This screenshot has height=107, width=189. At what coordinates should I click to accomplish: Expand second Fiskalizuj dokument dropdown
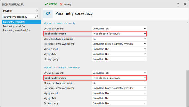pyautogui.click(x=119, y=78)
